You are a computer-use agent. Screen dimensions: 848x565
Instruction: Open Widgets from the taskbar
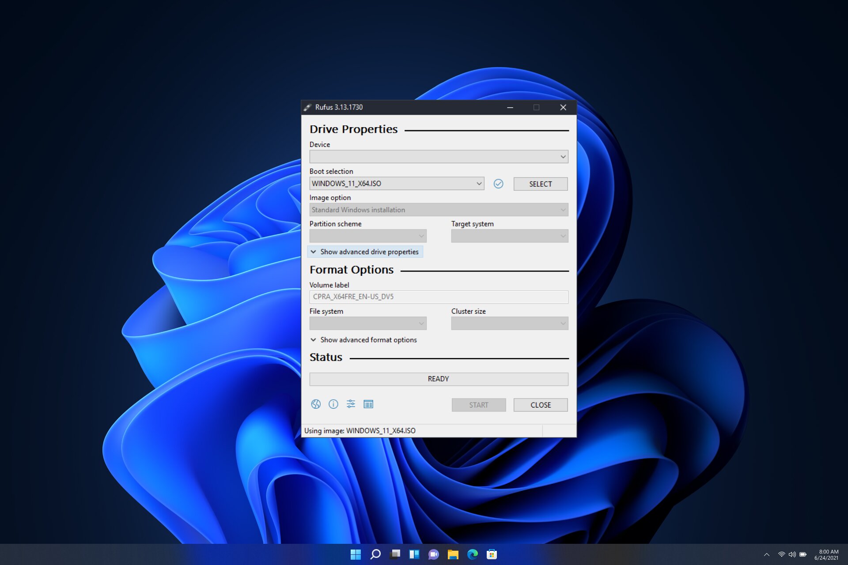(x=414, y=554)
